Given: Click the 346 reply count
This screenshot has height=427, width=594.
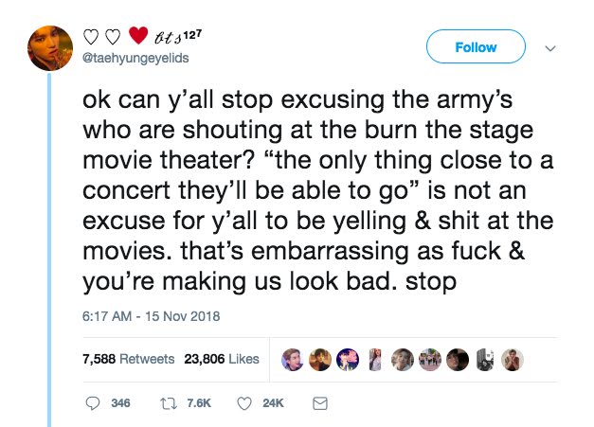Looking at the screenshot, I should [121, 403].
